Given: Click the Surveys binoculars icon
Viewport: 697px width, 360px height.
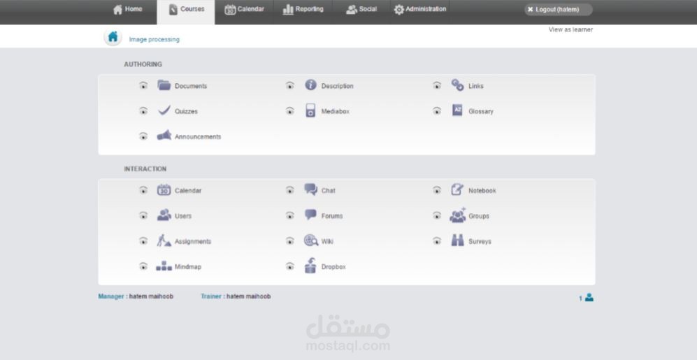Looking at the screenshot, I should tap(457, 240).
